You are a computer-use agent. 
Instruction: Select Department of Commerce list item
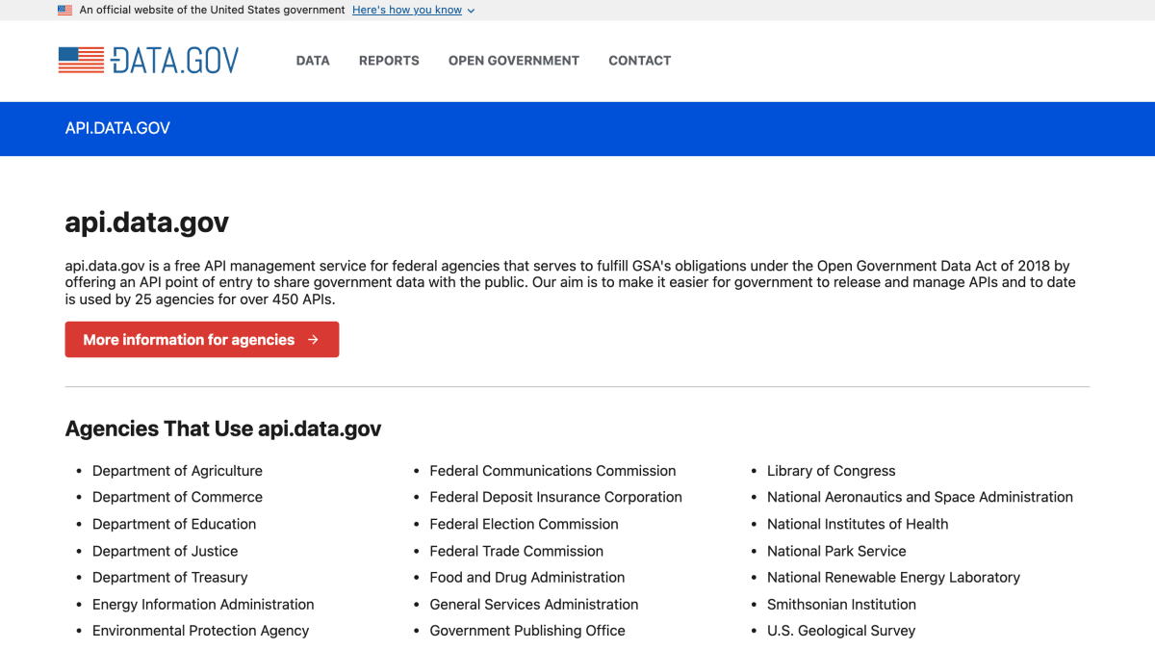(x=177, y=497)
